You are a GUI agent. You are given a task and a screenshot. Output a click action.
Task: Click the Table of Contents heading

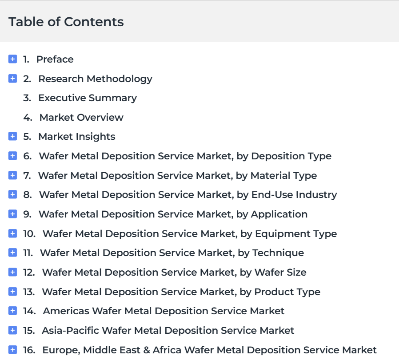pyautogui.click(x=66, y=22)
